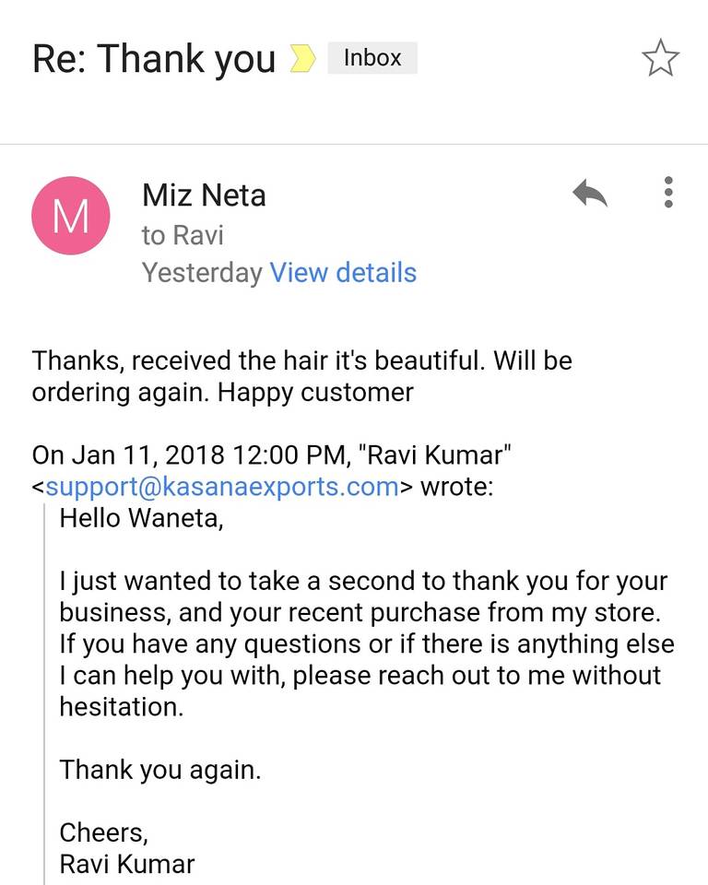
Task: Click the "Thank you again." line
Action: [x=160, y=770]
